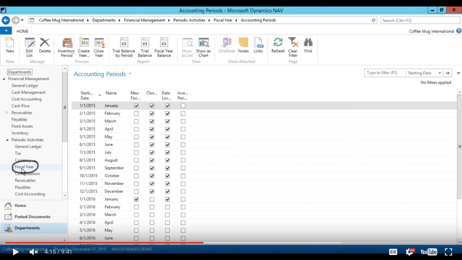Click the New record icon
Screen dimensions: 462x260
10,45
